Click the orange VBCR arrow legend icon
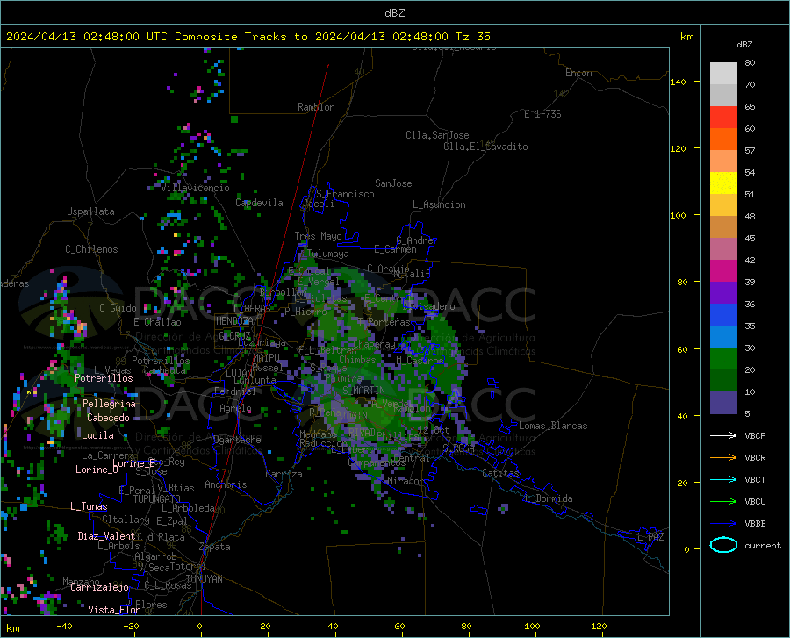Screen dimensions: 790x638 click(723, 458)
